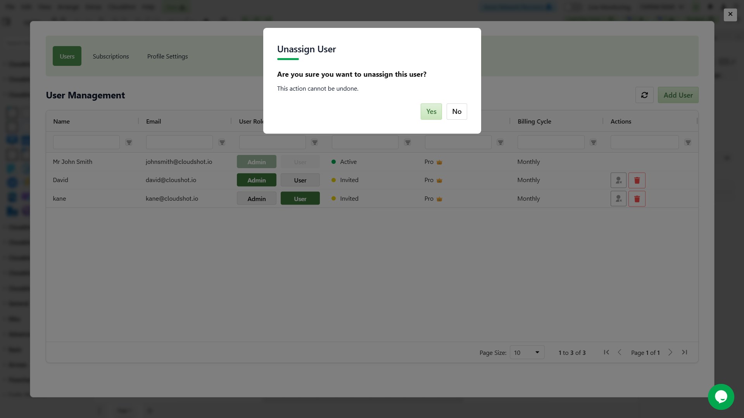Click the Add User button

pos(678,95)
